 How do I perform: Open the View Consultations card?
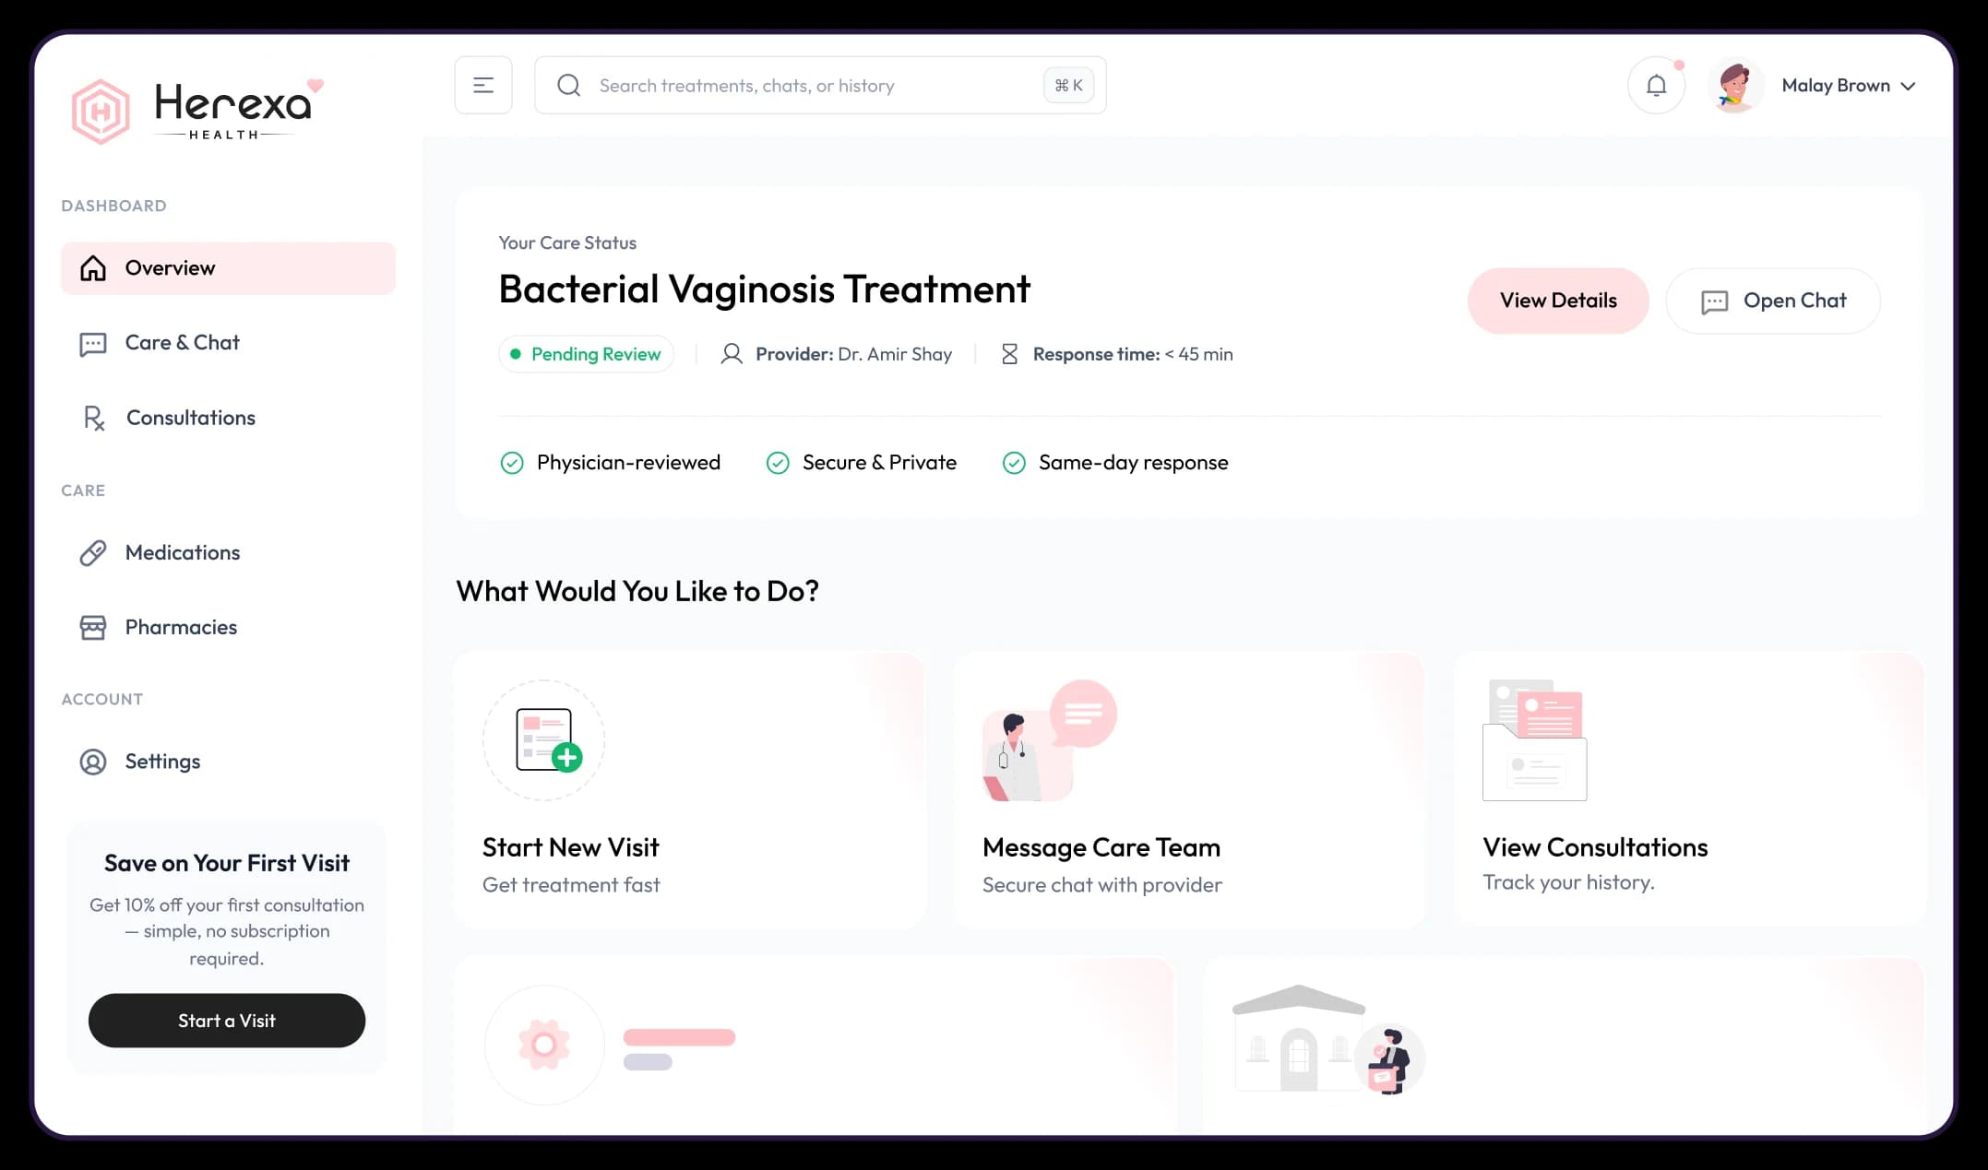click(1689, 789)
